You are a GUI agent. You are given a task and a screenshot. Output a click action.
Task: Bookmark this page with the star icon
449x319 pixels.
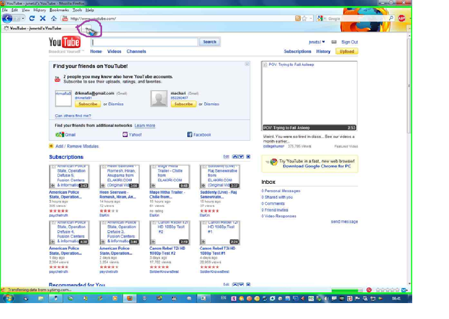coord(304,19)
